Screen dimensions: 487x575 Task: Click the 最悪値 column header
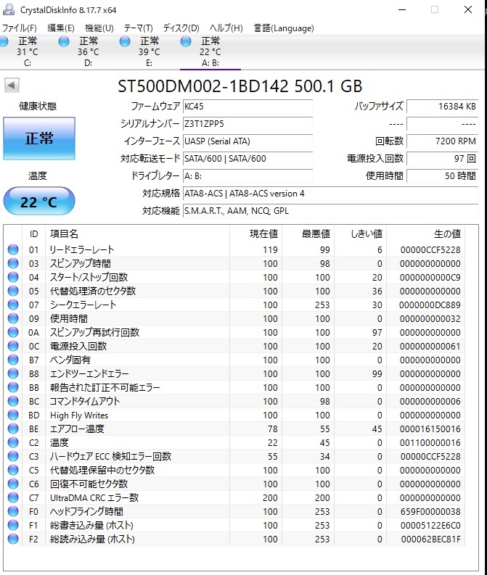click(x=308, y=233)
